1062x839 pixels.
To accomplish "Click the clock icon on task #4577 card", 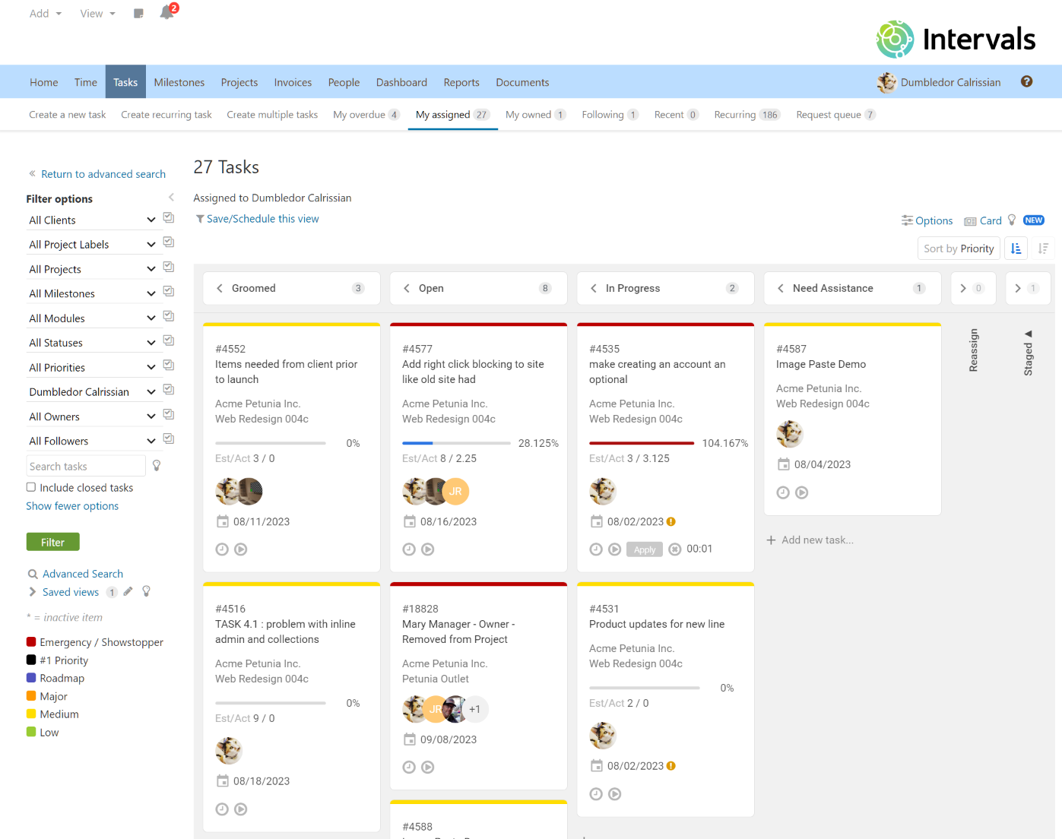I will coord(409,549).
